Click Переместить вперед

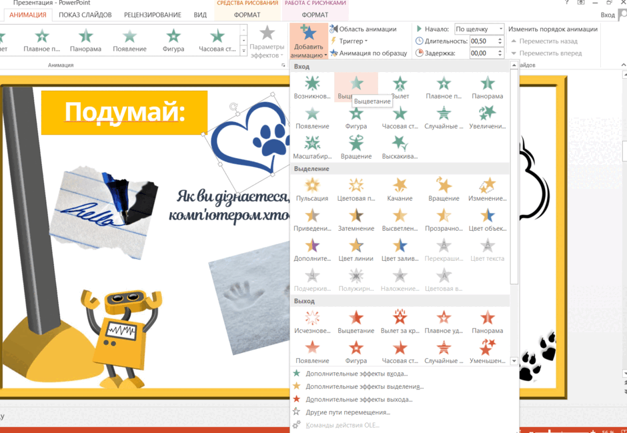click(x=546, y=53)
